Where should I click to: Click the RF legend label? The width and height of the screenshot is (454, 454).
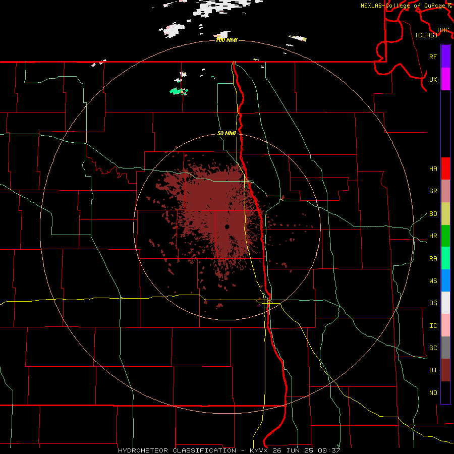pos(433,56)
